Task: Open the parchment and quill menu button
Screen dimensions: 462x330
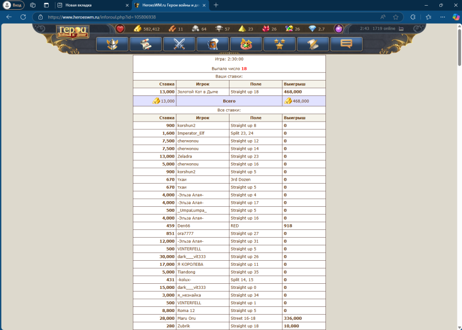Action: [x=313, y=44]
